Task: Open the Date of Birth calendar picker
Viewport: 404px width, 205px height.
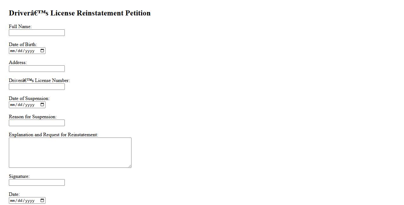Action: coord(42,51)
